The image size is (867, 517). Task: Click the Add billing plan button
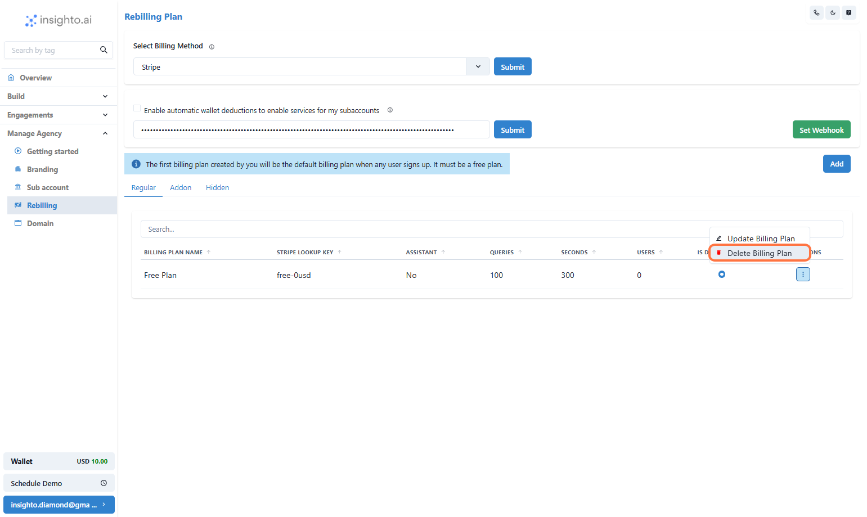(837, 164)
